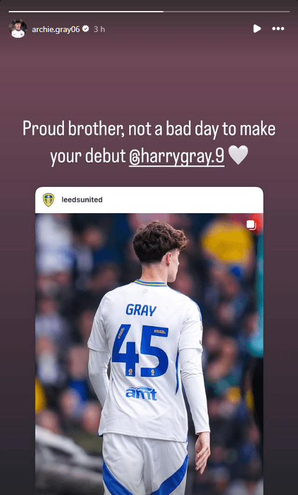Open the three-dot more options menu
Viewport: 298px width, 495px height.
pos(278,29)
